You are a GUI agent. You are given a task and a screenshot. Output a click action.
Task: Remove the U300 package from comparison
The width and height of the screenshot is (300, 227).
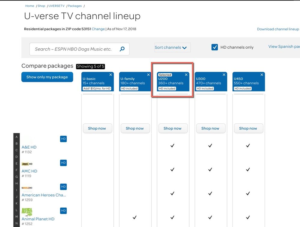[x=224, y=75]
